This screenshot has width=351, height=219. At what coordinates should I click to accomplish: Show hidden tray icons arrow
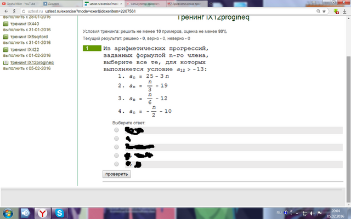[297, 214]
